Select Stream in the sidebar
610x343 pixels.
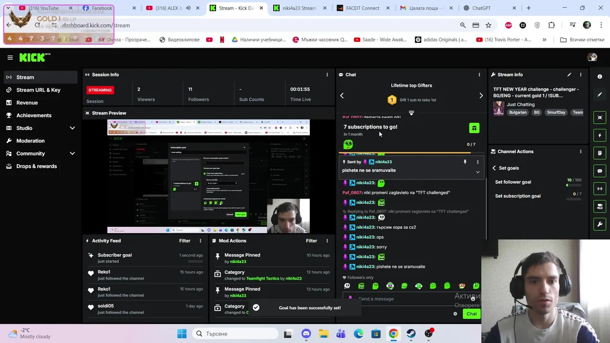41,77
